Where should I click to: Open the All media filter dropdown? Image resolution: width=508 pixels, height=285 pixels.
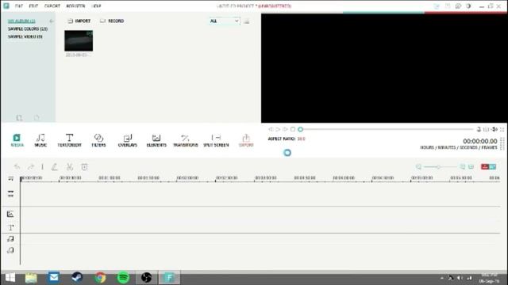224,21
